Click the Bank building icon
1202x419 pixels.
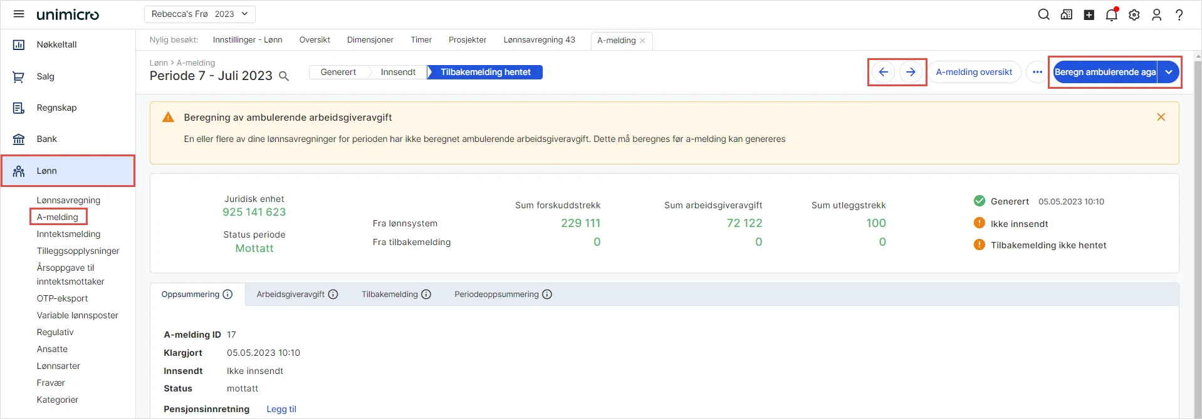(19, 139)
